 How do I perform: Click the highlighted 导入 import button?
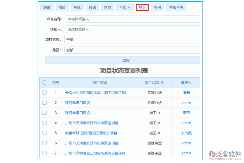click(142, 7)
